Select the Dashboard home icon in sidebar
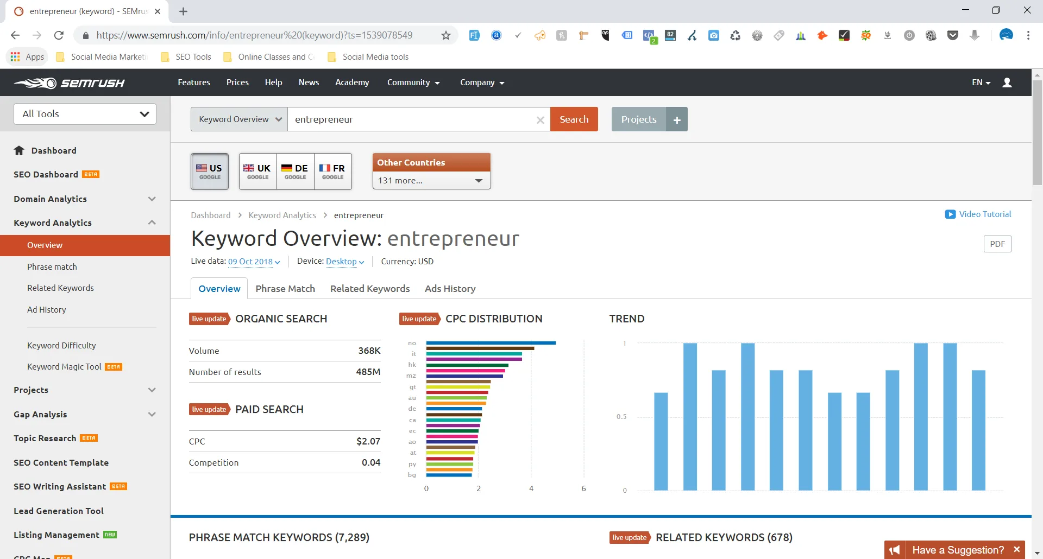The image size is (1043, 559). (x=20, y=150)
